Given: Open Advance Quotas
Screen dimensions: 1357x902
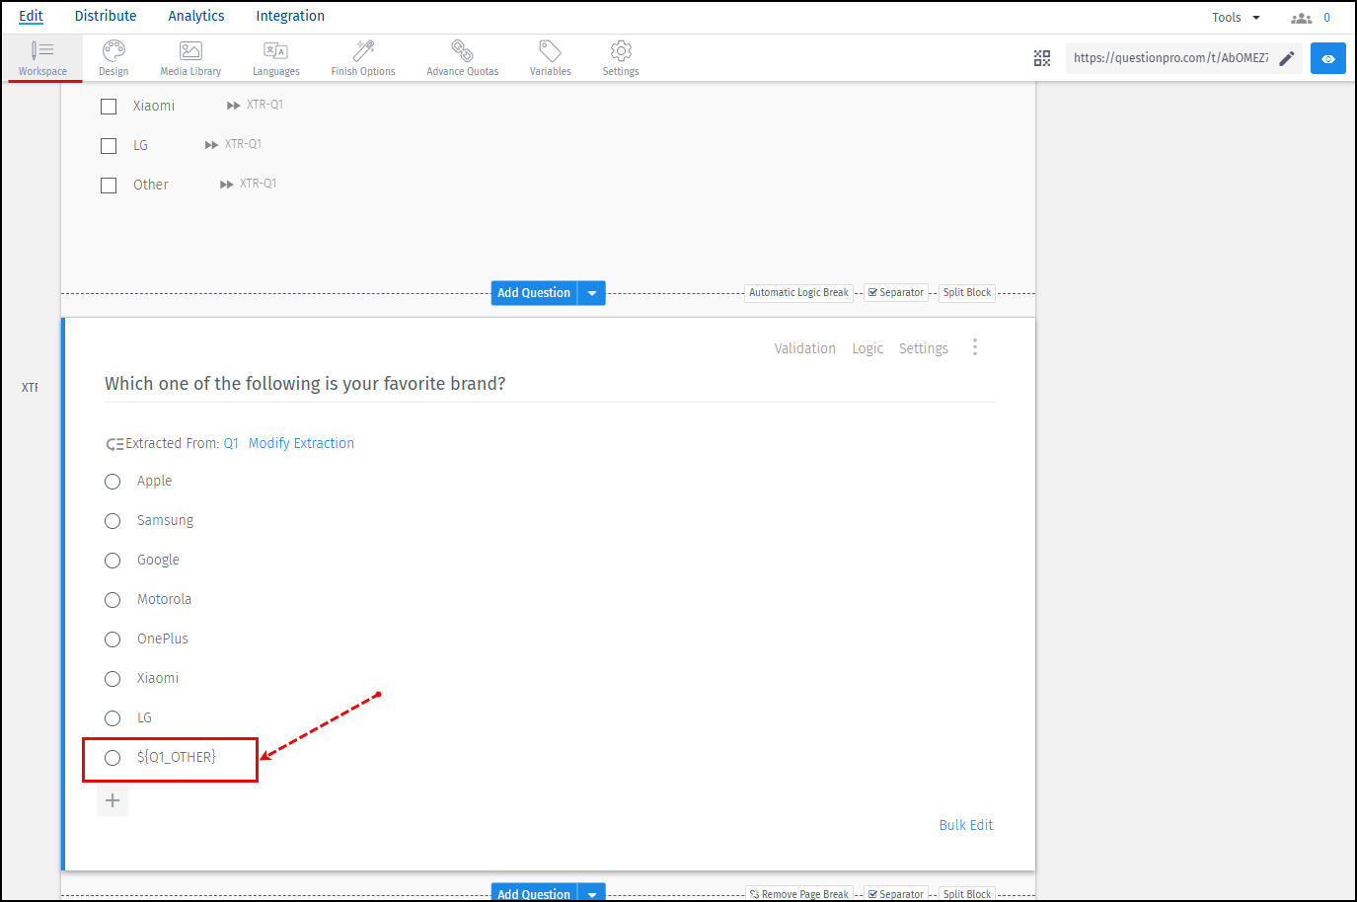Looking at the screenshot, I should (461, 57).
